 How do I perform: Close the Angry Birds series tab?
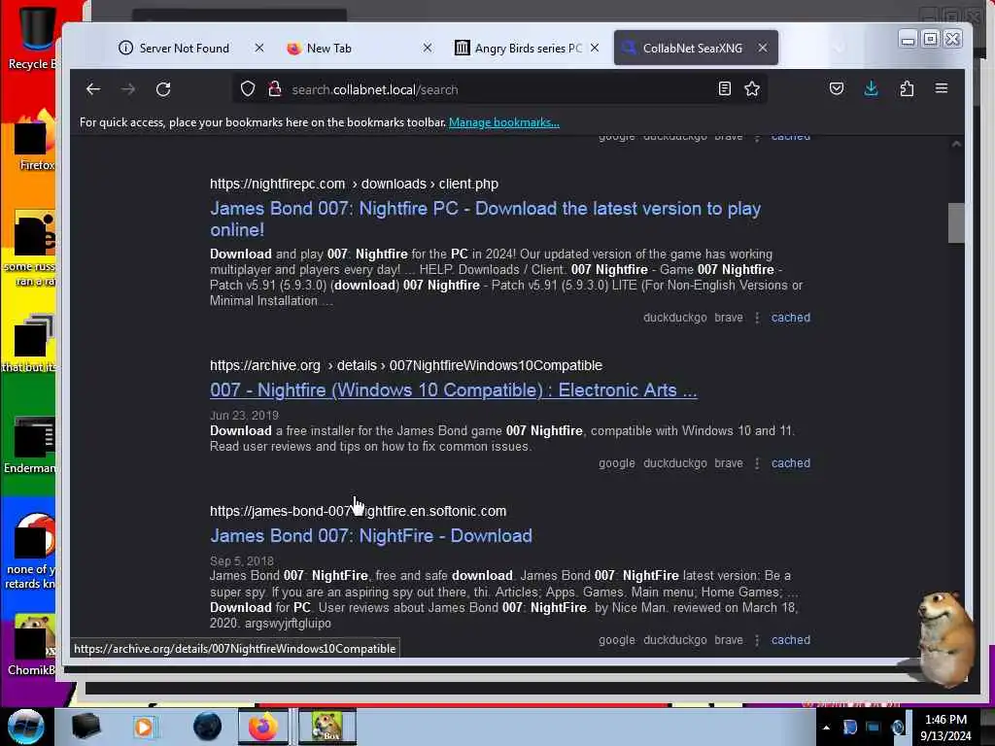[x=595, y=48]
